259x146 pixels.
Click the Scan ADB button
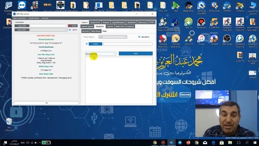click(x=22, y=26)
